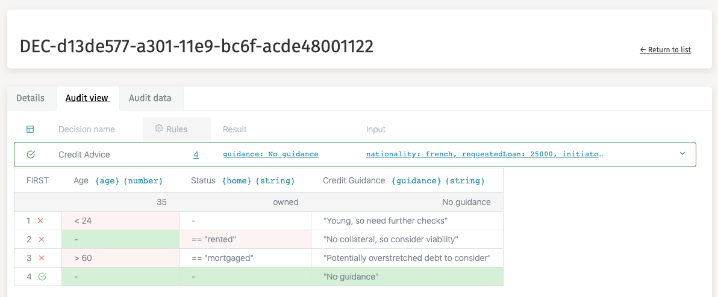Click the "No guidance" green result cell
The width and height of the screenshot is (718, 297).
click(x=407, y=277)
